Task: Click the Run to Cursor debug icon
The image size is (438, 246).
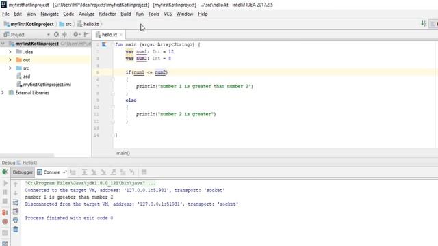Action: (132, 172)
